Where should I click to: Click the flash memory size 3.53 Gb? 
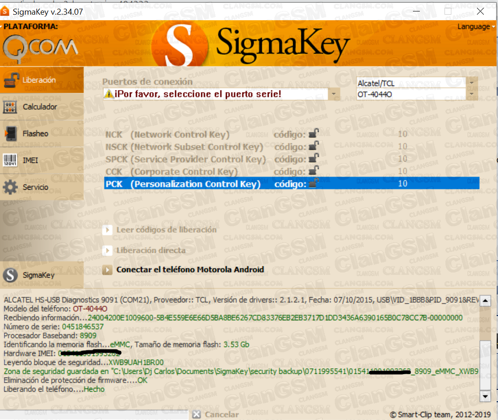pyautogui.click(x=236, y=344)
